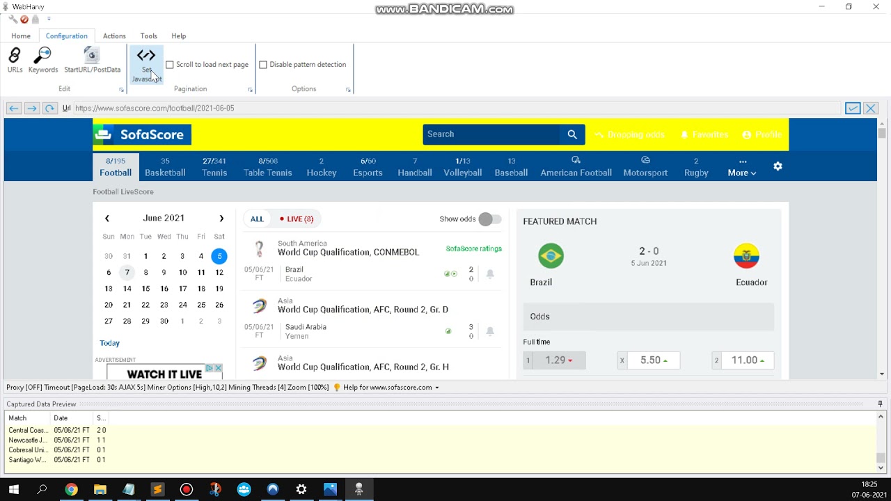
Task: Click the red stop icon in quick access toolbar
Action: (24, 19)
